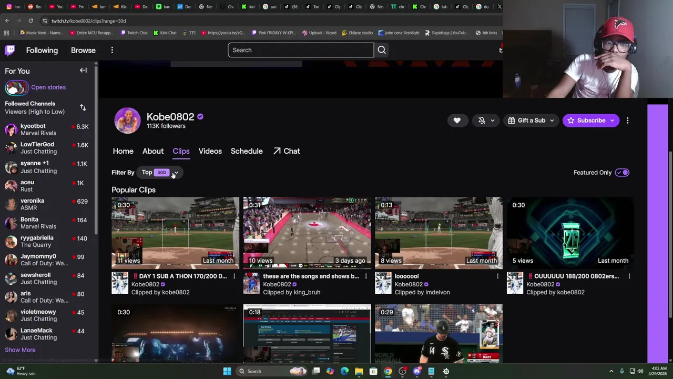Screen dimensions: 673x379
Task: Show hidden system tray icons
Action: 611,371
